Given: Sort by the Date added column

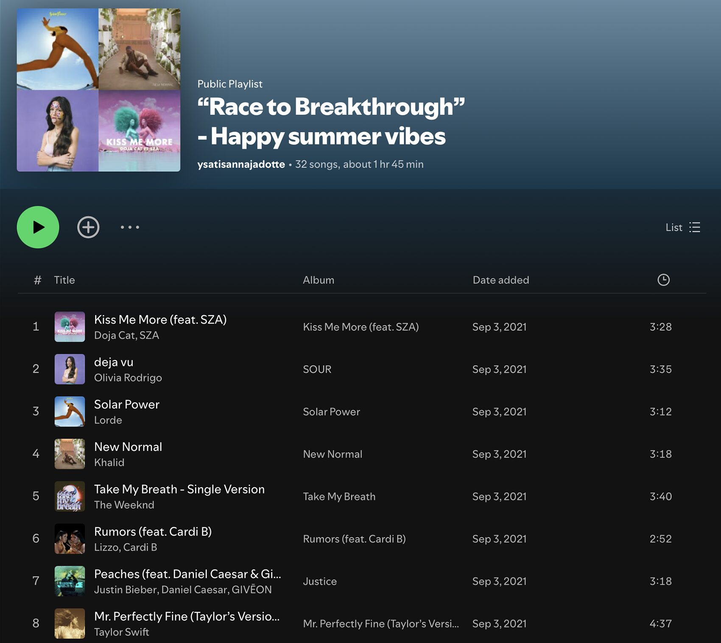Looking at the screenshot, I should point(500,280).
